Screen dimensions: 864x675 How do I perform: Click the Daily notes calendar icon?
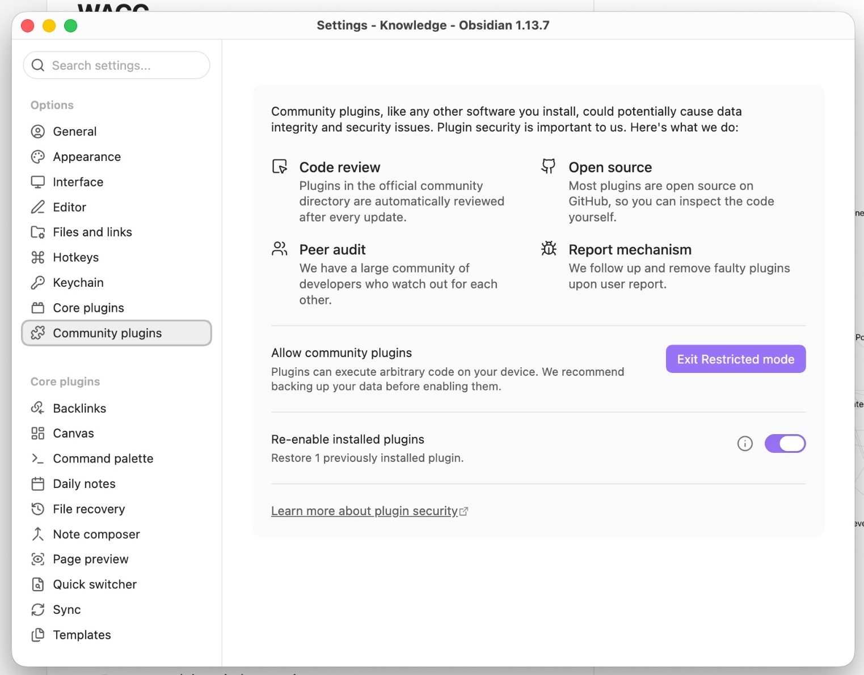(x=38, y=484)
